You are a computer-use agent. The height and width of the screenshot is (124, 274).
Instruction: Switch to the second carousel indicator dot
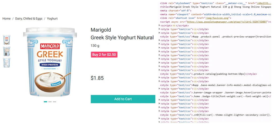pos(50,102)
